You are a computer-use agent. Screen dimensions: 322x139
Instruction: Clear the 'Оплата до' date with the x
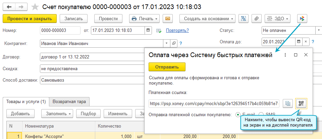point(306,42)
